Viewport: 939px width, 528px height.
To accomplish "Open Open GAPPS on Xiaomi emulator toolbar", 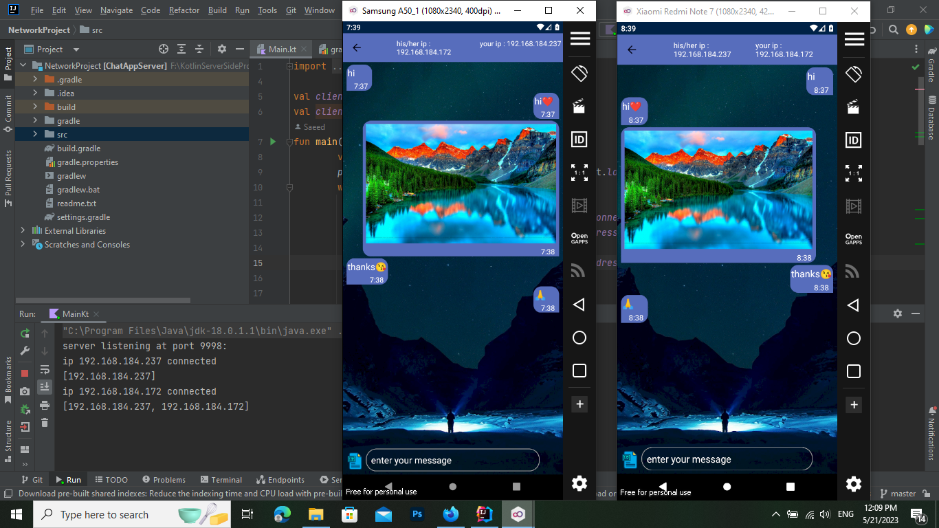I will click(x=854, y=239).
